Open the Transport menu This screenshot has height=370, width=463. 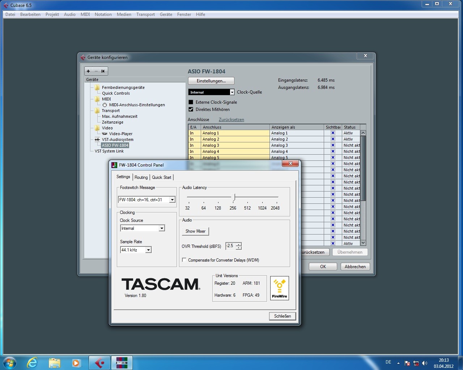click(145, 14)
